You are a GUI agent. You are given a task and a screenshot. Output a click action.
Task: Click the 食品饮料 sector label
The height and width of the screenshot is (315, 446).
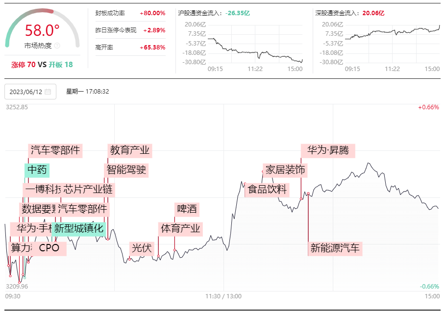[x=267, y=190]
